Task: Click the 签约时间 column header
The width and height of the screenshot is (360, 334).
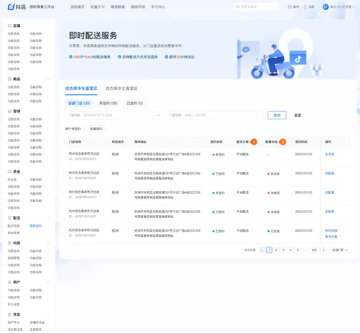Action: [301, 142]
